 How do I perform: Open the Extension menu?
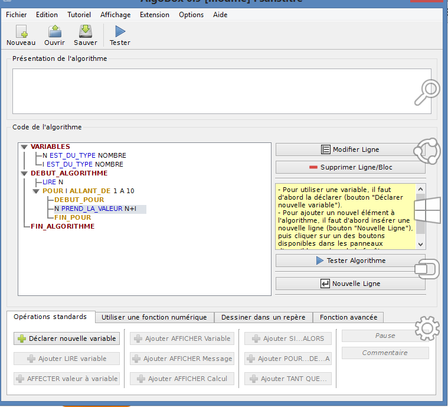tap(154, 15)
